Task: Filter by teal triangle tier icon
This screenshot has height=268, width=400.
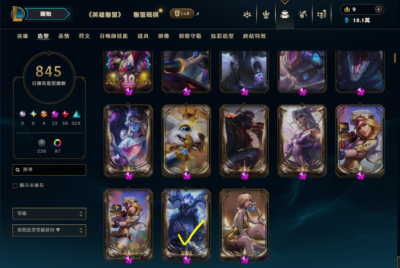Action: coord(77,114)
